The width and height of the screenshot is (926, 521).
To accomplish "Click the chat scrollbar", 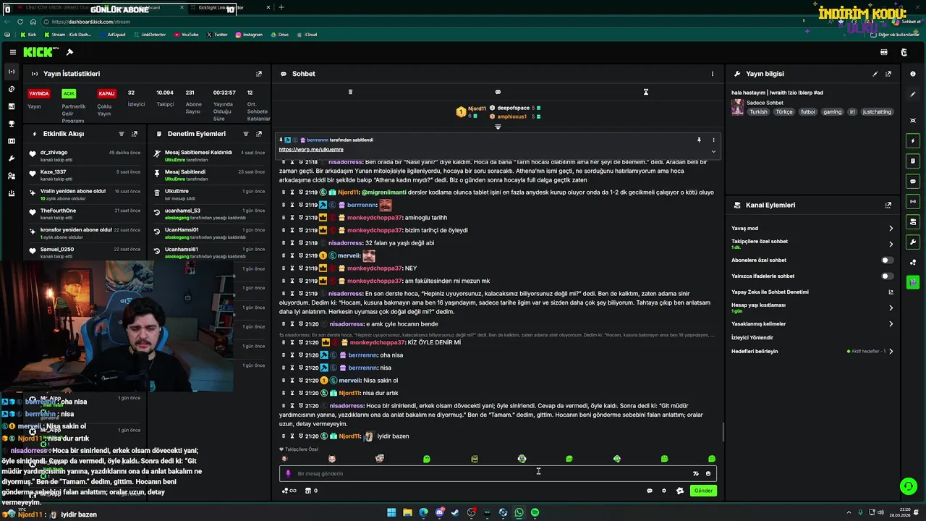I will tap(723, 433).
